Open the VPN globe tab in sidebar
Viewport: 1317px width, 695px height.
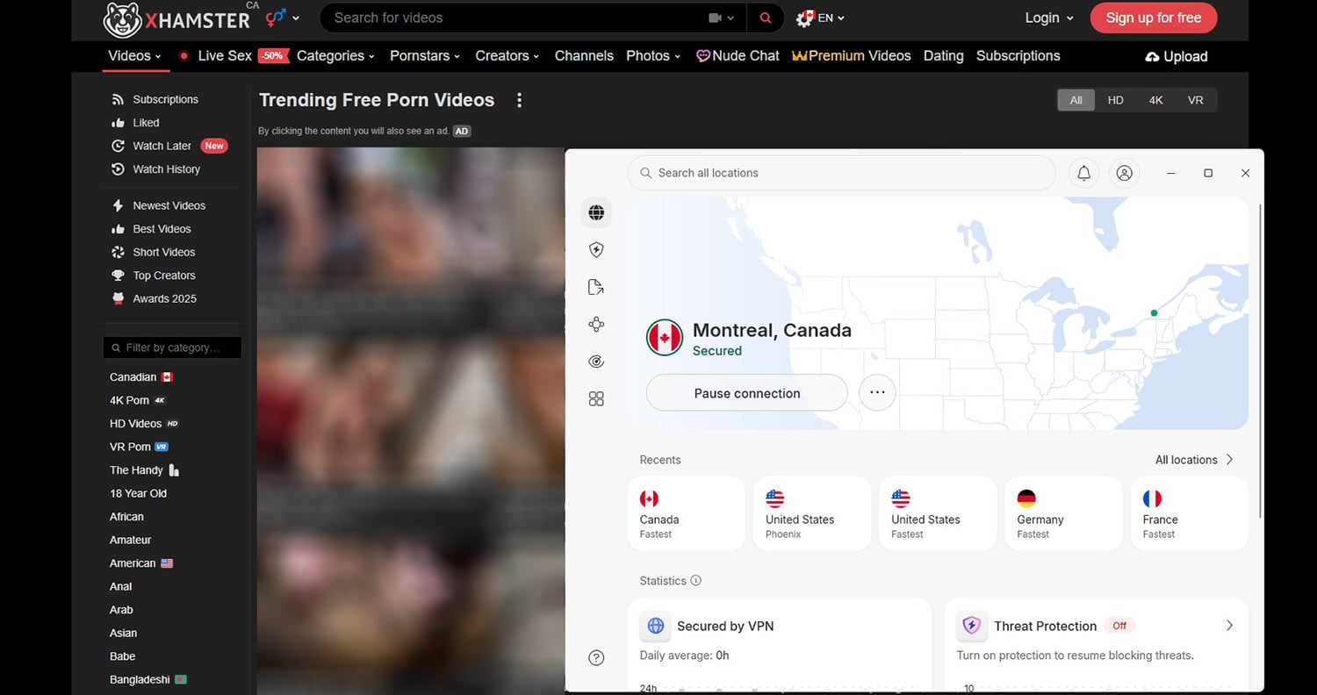click(x=596, y=212)
